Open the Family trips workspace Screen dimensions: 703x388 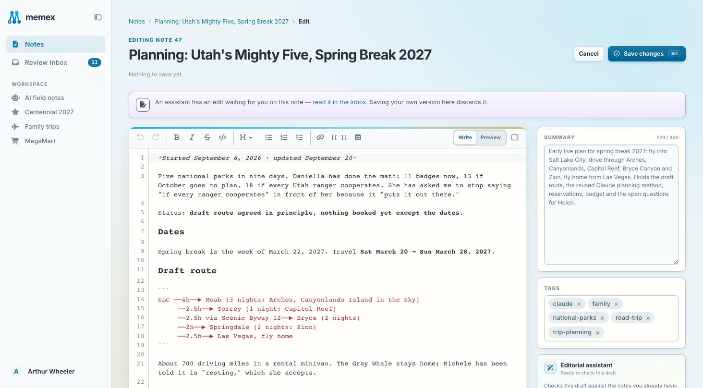[55, 126]
